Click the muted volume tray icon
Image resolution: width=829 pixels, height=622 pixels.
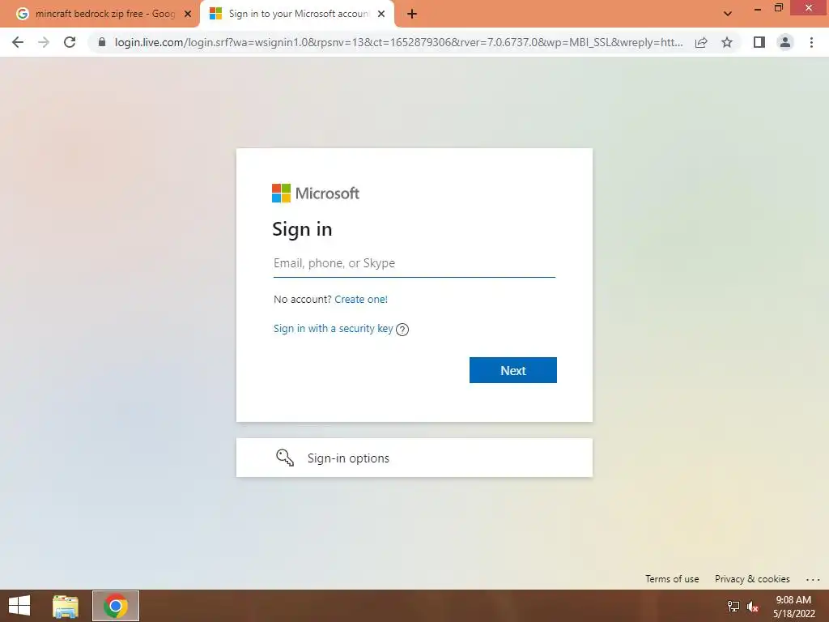tap(753, 607)
